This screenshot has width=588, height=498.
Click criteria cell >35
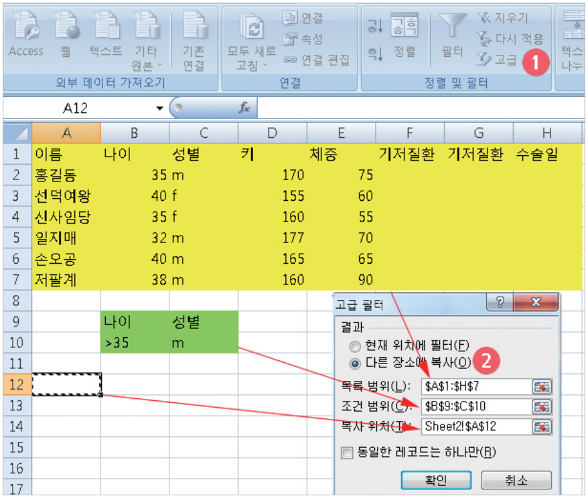click(x=135, y=343)
